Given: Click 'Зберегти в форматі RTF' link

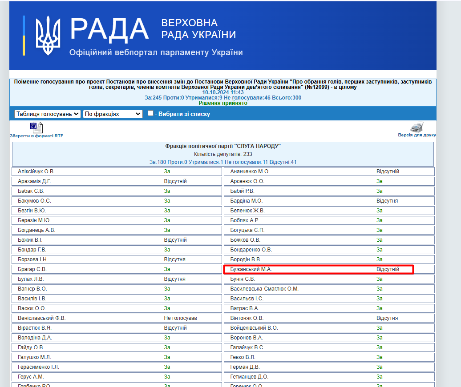Looking at the screenshot, I should pyautogui.click(x=36, y=136).
